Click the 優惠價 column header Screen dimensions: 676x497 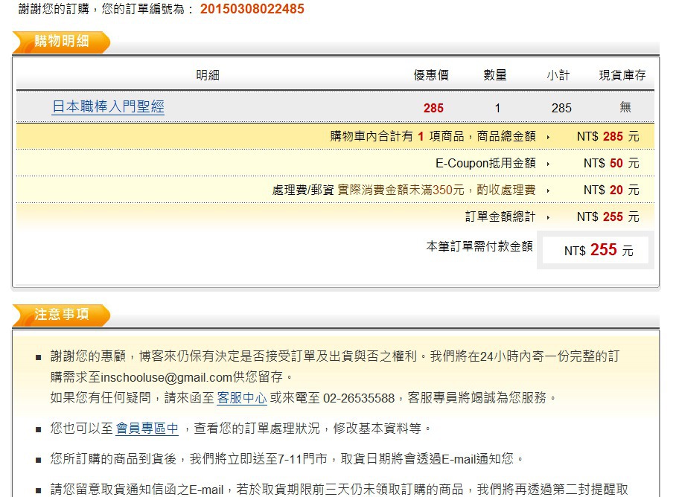click(x=431, y=75)
